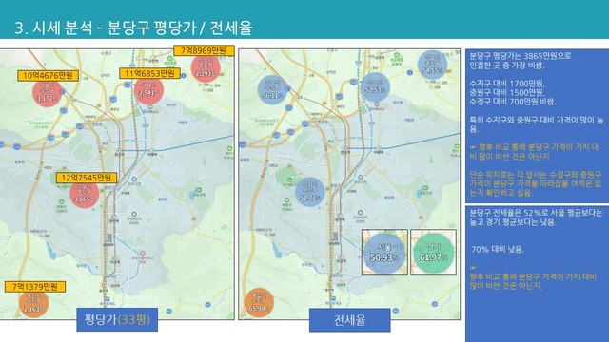The height and width of the screenshot is (342, 609).
Task: Select the blue 51.71% jeonse bubble
Action: pyautogui.click(x=309, y=192)
